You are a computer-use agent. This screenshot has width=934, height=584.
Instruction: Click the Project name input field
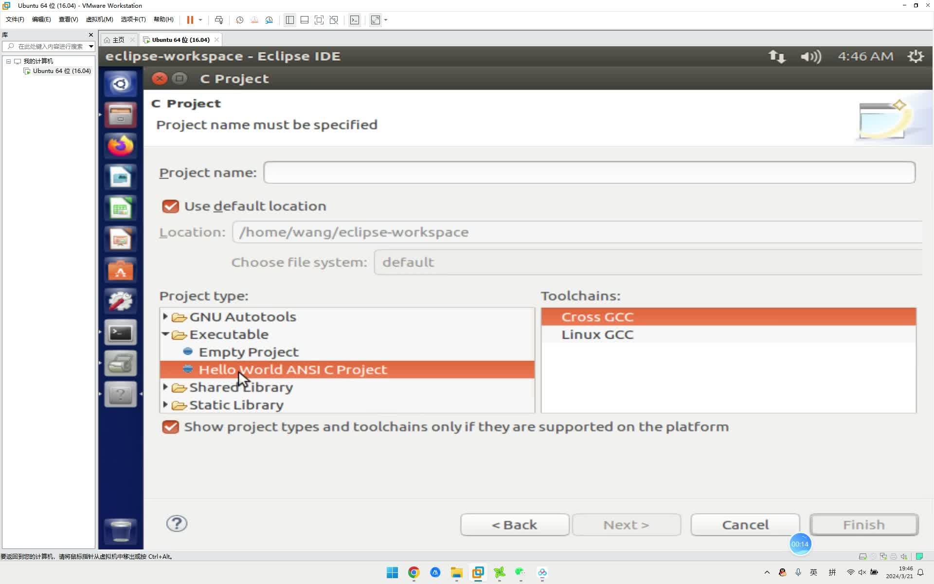tap(589, 173)
